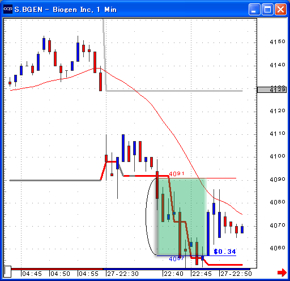Click the 4140 price axis label
The height and width of the screenshot is (281, 290).
click(x=278, y=65)
